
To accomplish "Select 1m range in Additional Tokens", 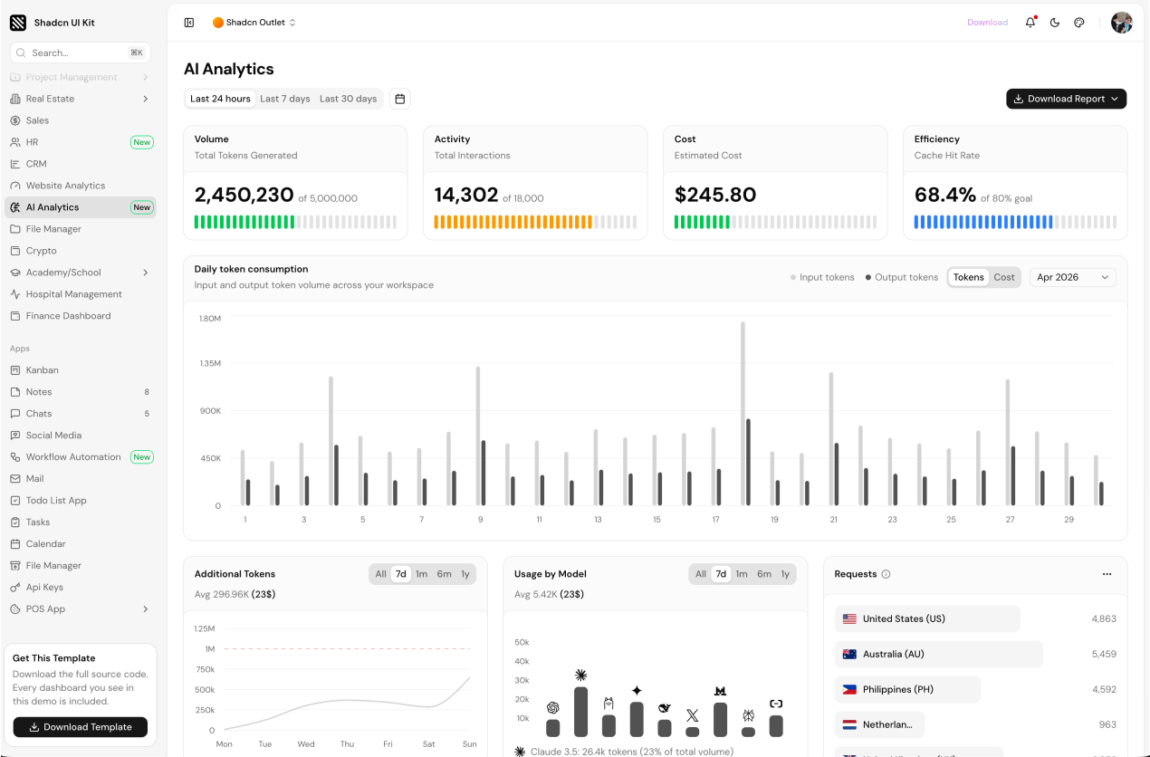I will [x=421, y=574].
